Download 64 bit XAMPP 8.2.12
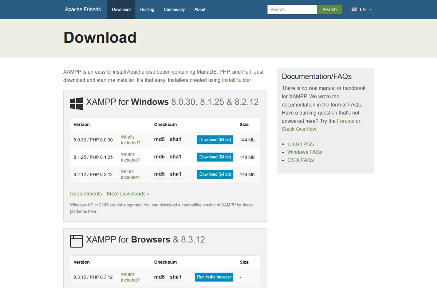Screen dimensions: 437x288 point(215,174)
